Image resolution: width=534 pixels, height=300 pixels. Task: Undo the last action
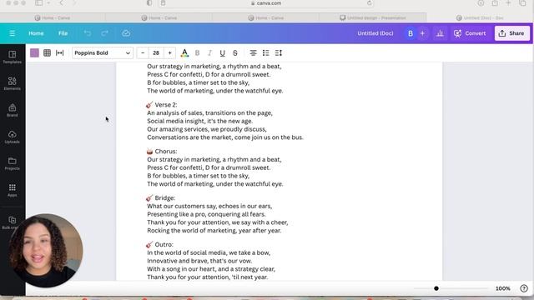coord(88,33)
